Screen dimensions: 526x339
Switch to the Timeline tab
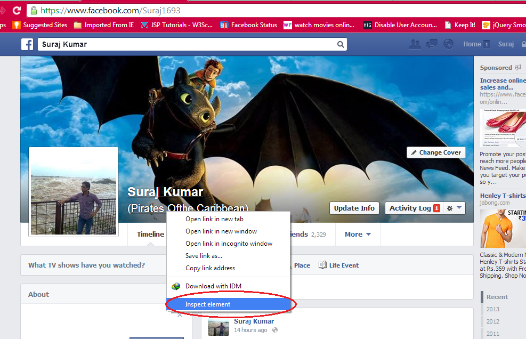click(x=150, y=235)
